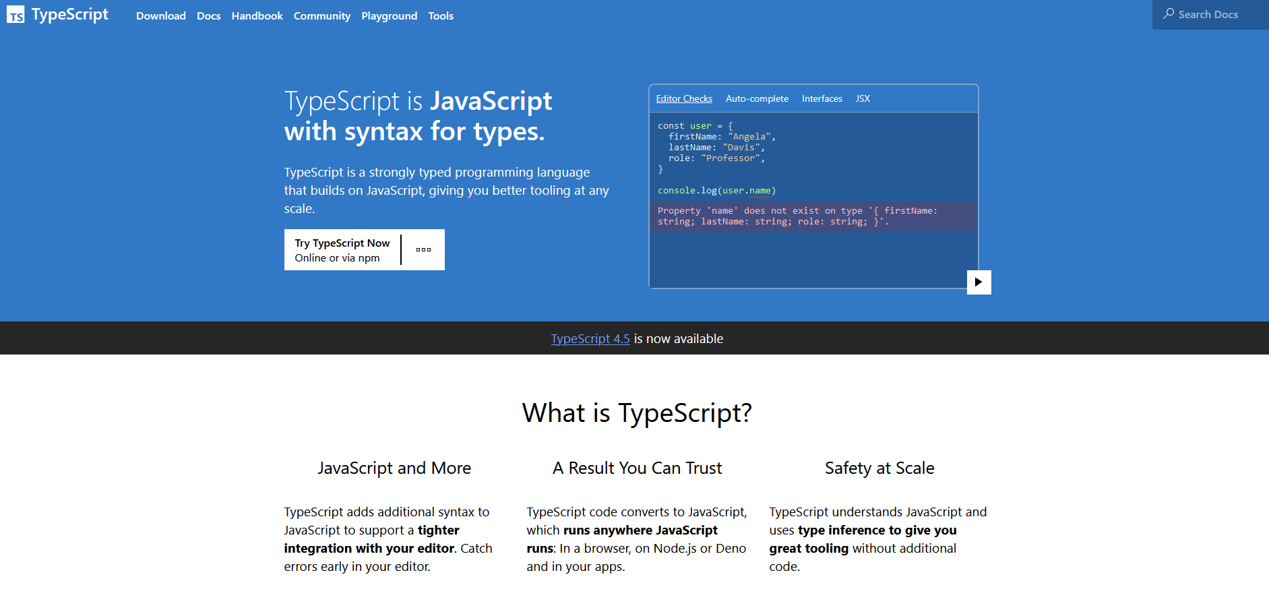Viewport: 1269px width, 612px height.
Task: Click the TypeScript wordmark in header
Action: tap(70, 15)
